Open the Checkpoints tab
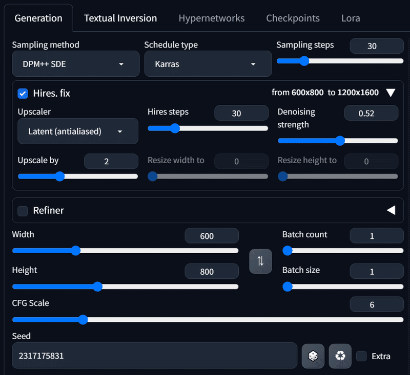 point(293,18)
